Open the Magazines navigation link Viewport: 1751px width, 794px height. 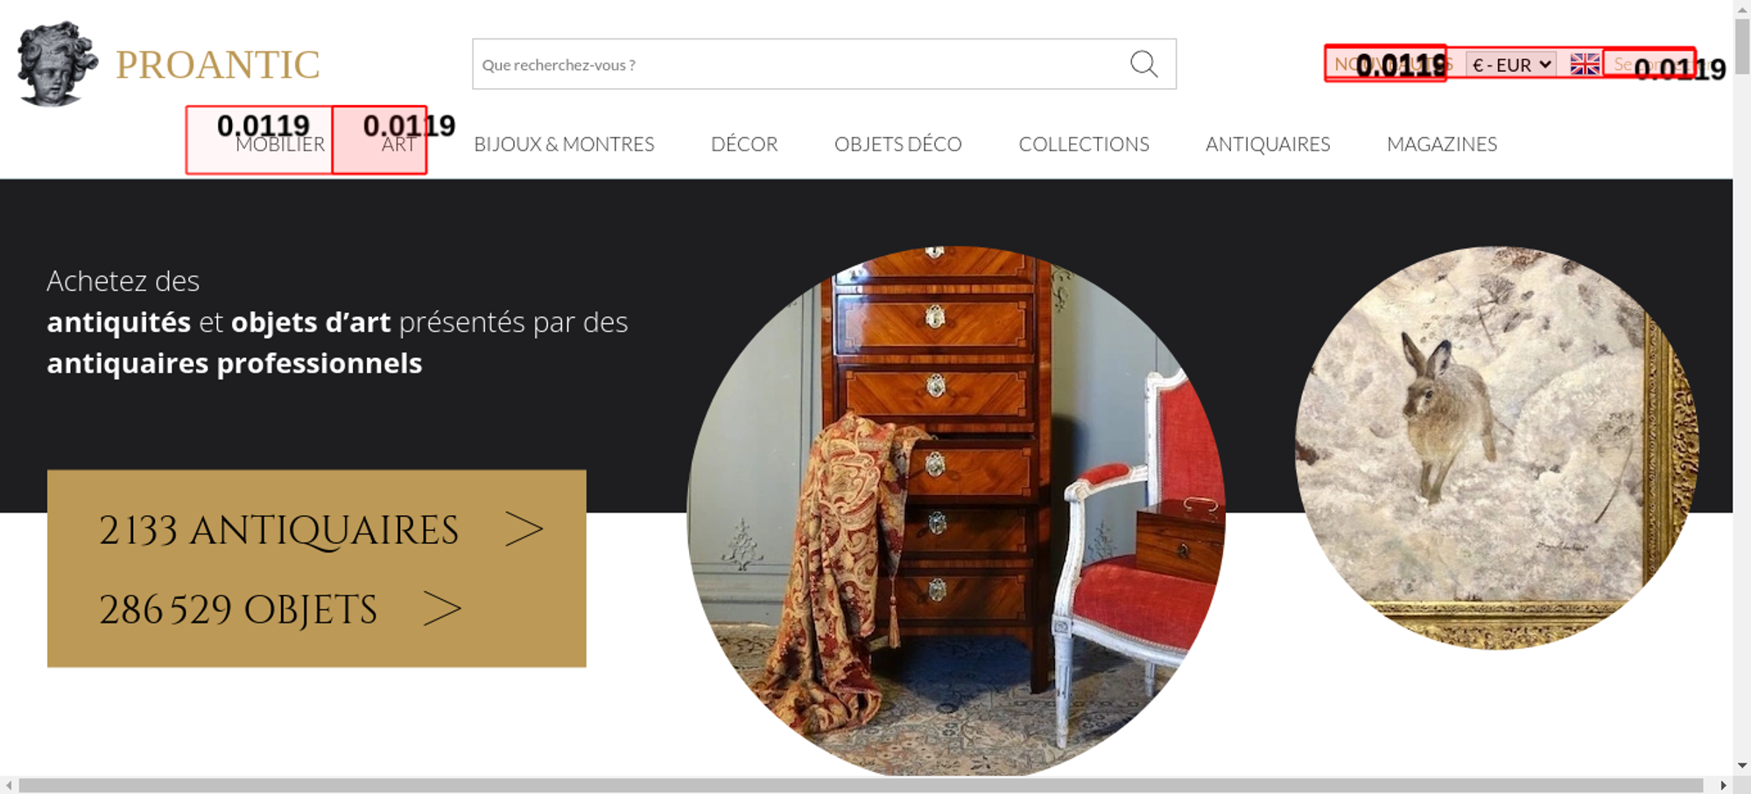[x=1442, y=144]
